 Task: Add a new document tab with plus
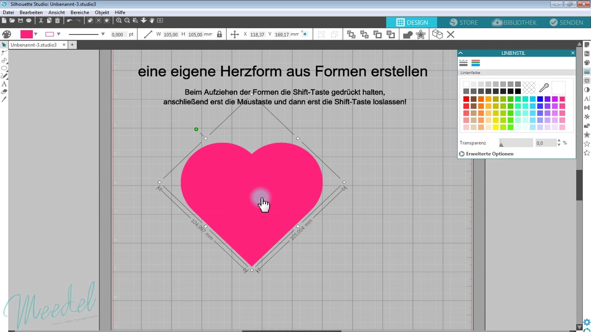click(72, 45)
